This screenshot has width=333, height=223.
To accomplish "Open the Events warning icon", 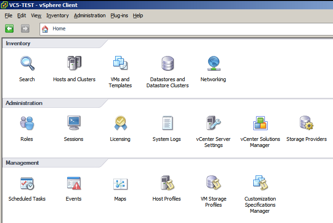I will (x=74, y=183).
